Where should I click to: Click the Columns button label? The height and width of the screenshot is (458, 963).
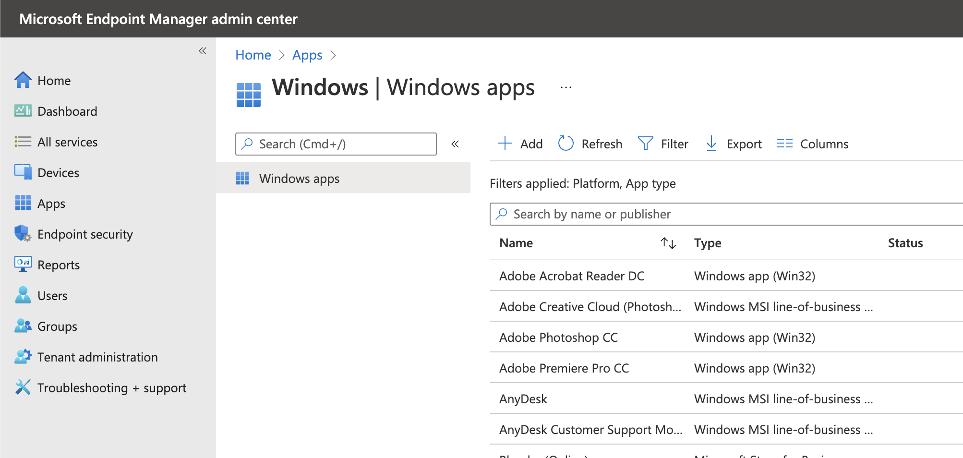(x=824, y=144)
